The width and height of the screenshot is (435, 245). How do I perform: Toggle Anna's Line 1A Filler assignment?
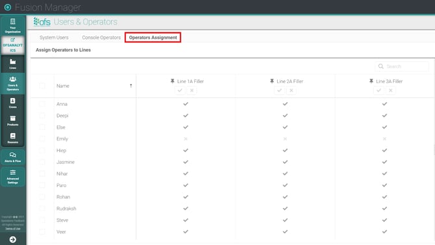click(186, 104)
